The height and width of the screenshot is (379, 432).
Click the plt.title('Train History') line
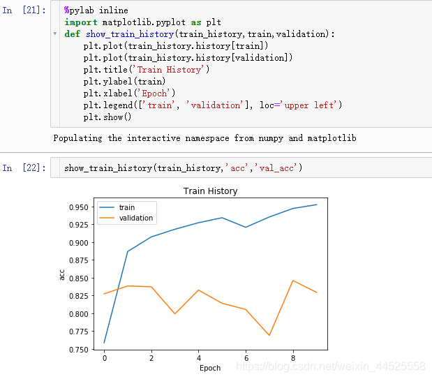pos(147,70)
